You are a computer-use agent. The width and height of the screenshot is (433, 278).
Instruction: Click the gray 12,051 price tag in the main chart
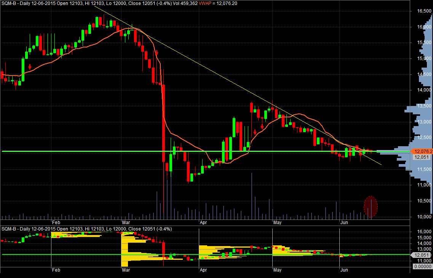tap(422, 157)
